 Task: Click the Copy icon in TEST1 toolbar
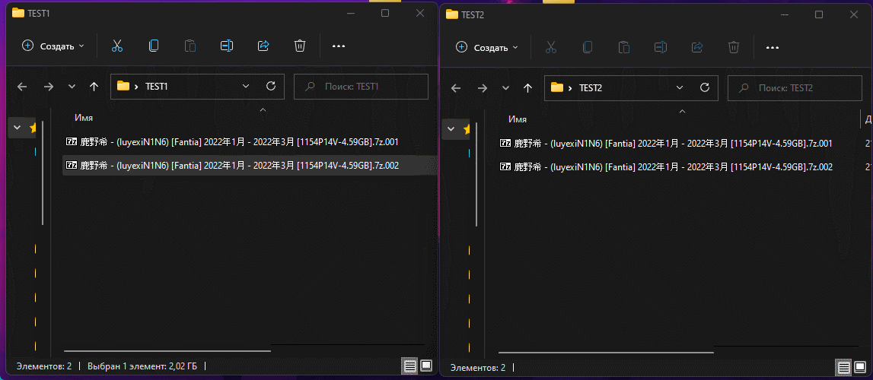point(154,46)
